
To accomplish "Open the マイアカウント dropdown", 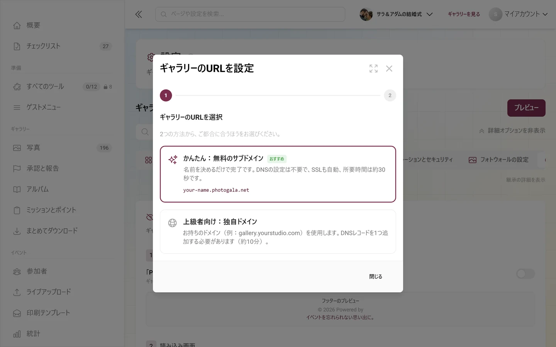I will [519, 14].
